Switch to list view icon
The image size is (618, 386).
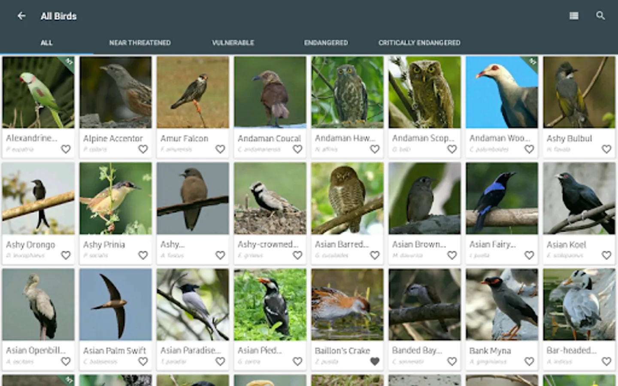574,16
